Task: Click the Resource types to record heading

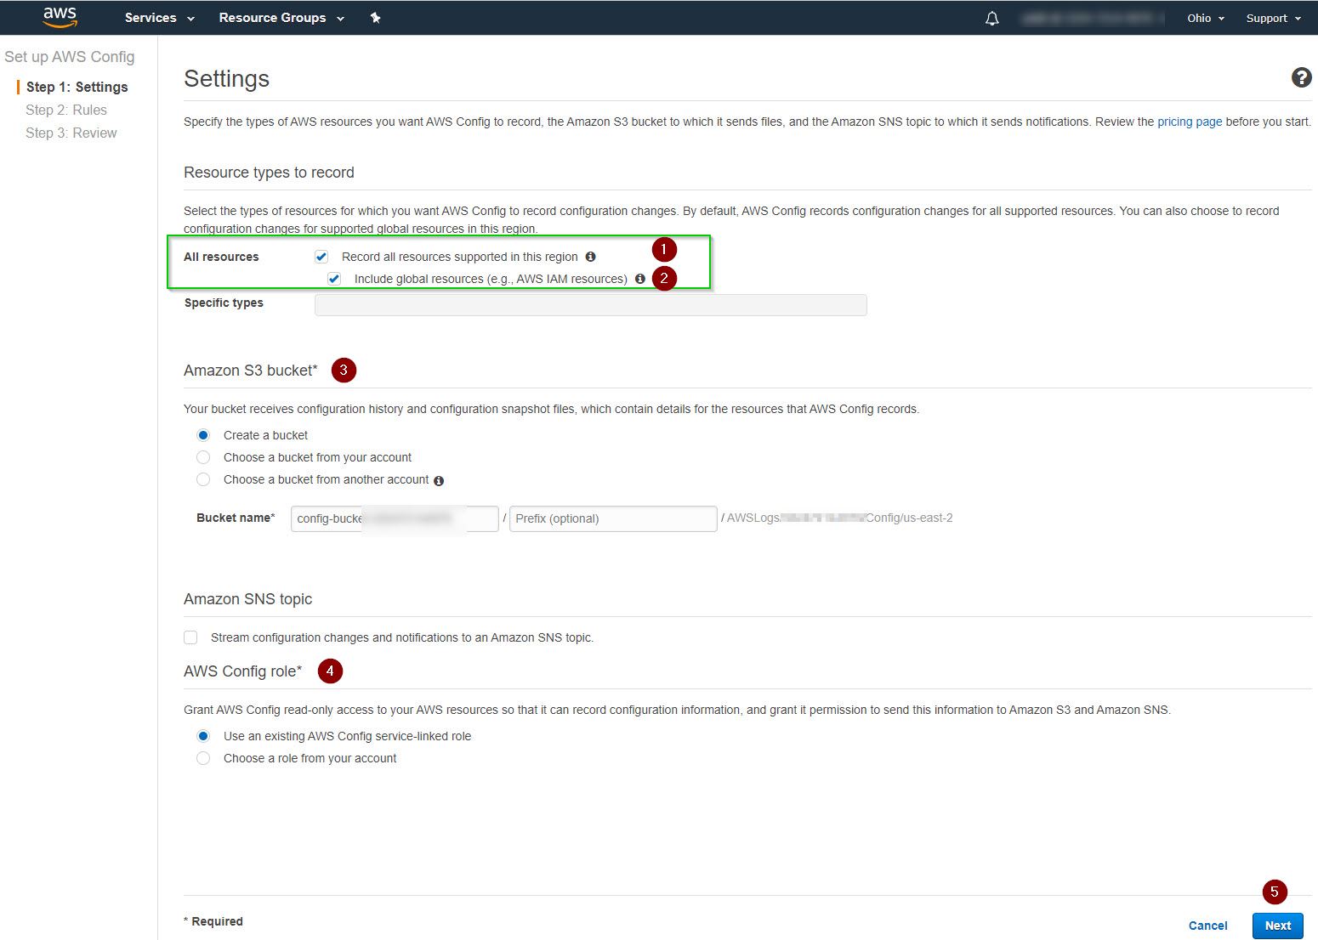Action: click(269, 173)
